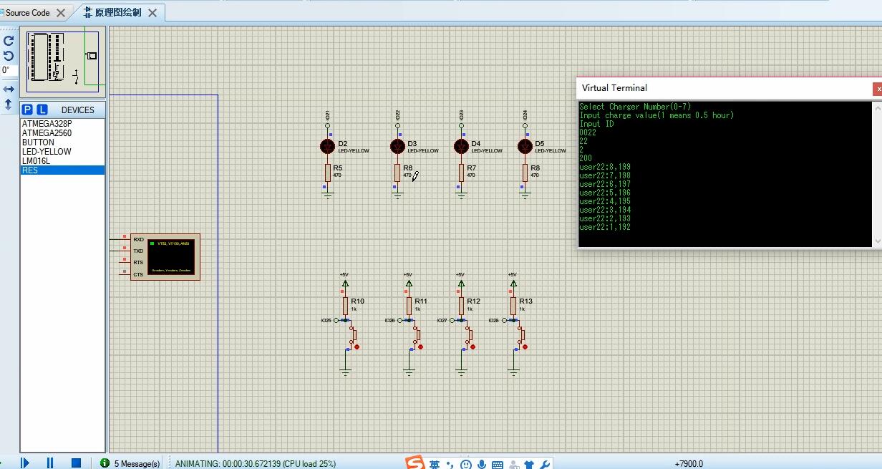Select LM016L in the devices list
Screen dimensions: 882x469
(x=63, y=160)
